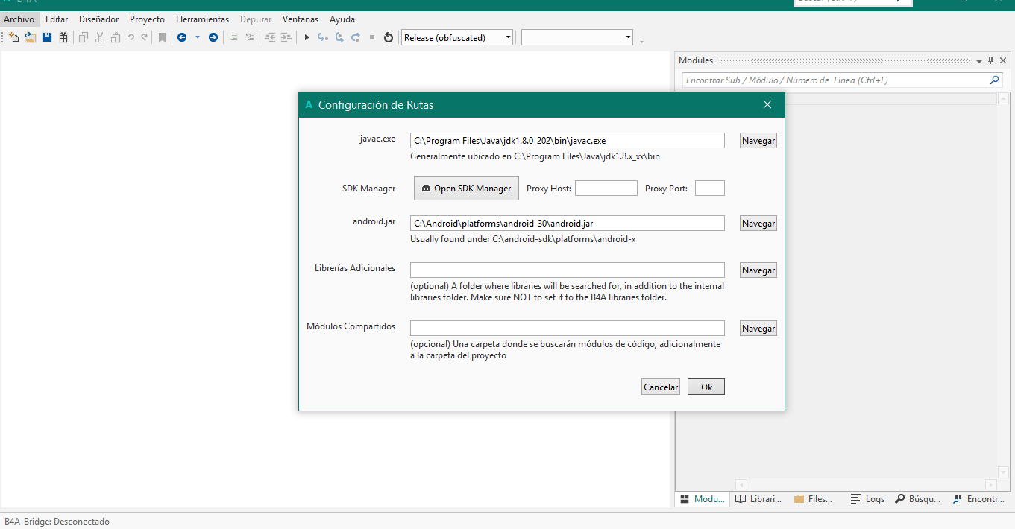Click the magnifier icon in Modules search

(x=994, y=80)
